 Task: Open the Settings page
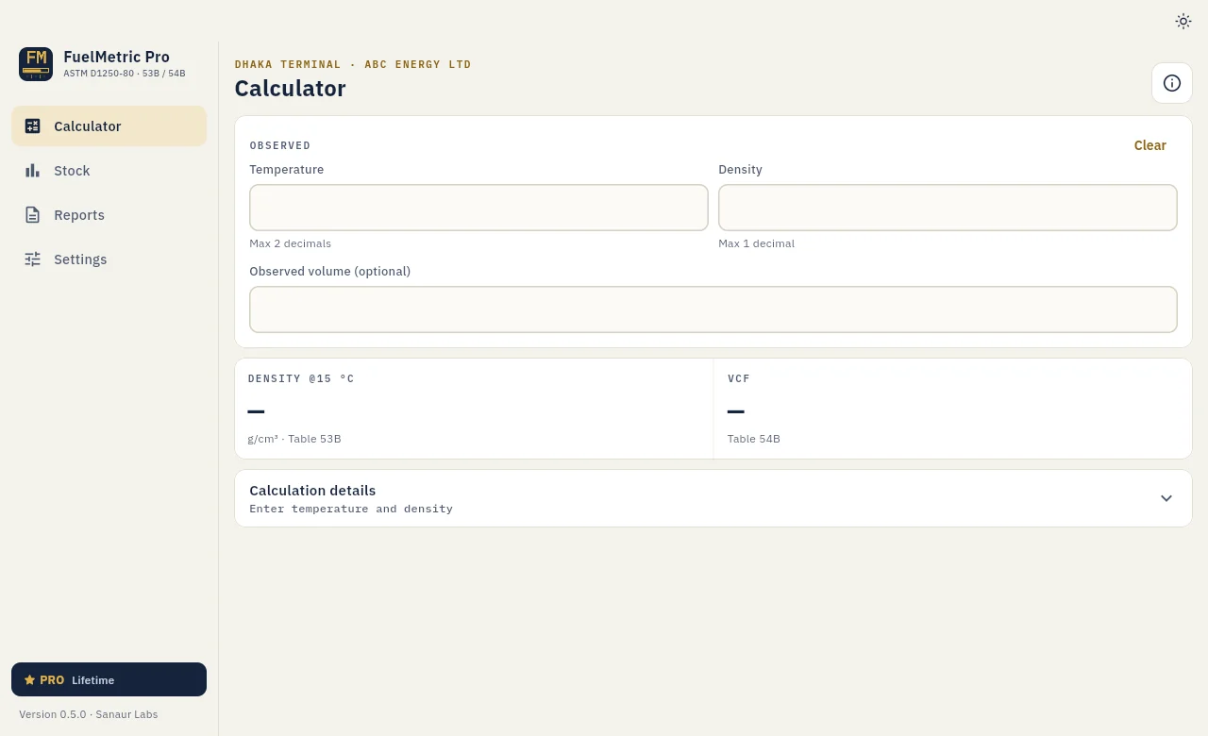click(x=109, y=259)
